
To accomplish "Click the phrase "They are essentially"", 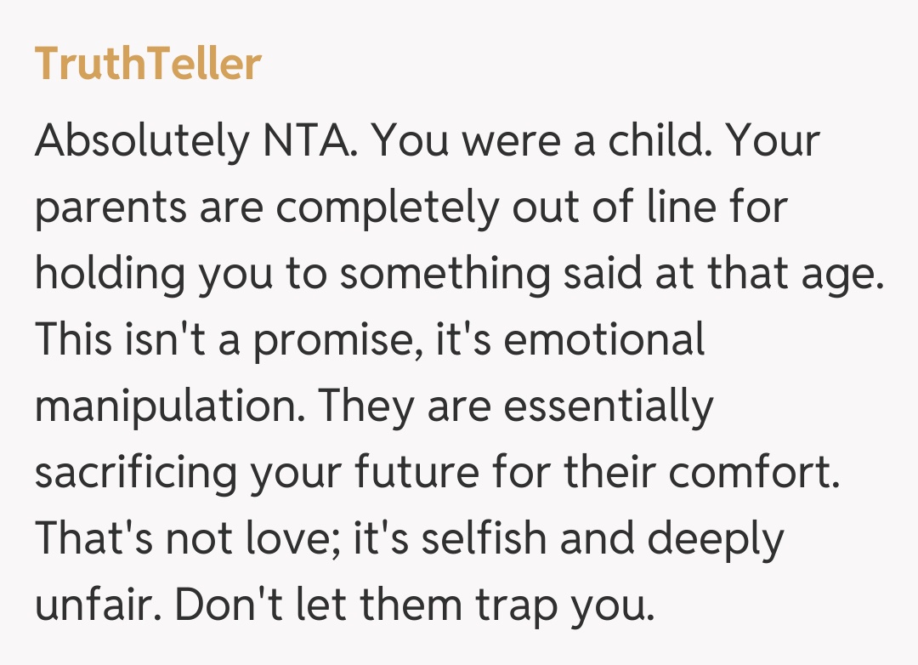I will tap(516, 407).
